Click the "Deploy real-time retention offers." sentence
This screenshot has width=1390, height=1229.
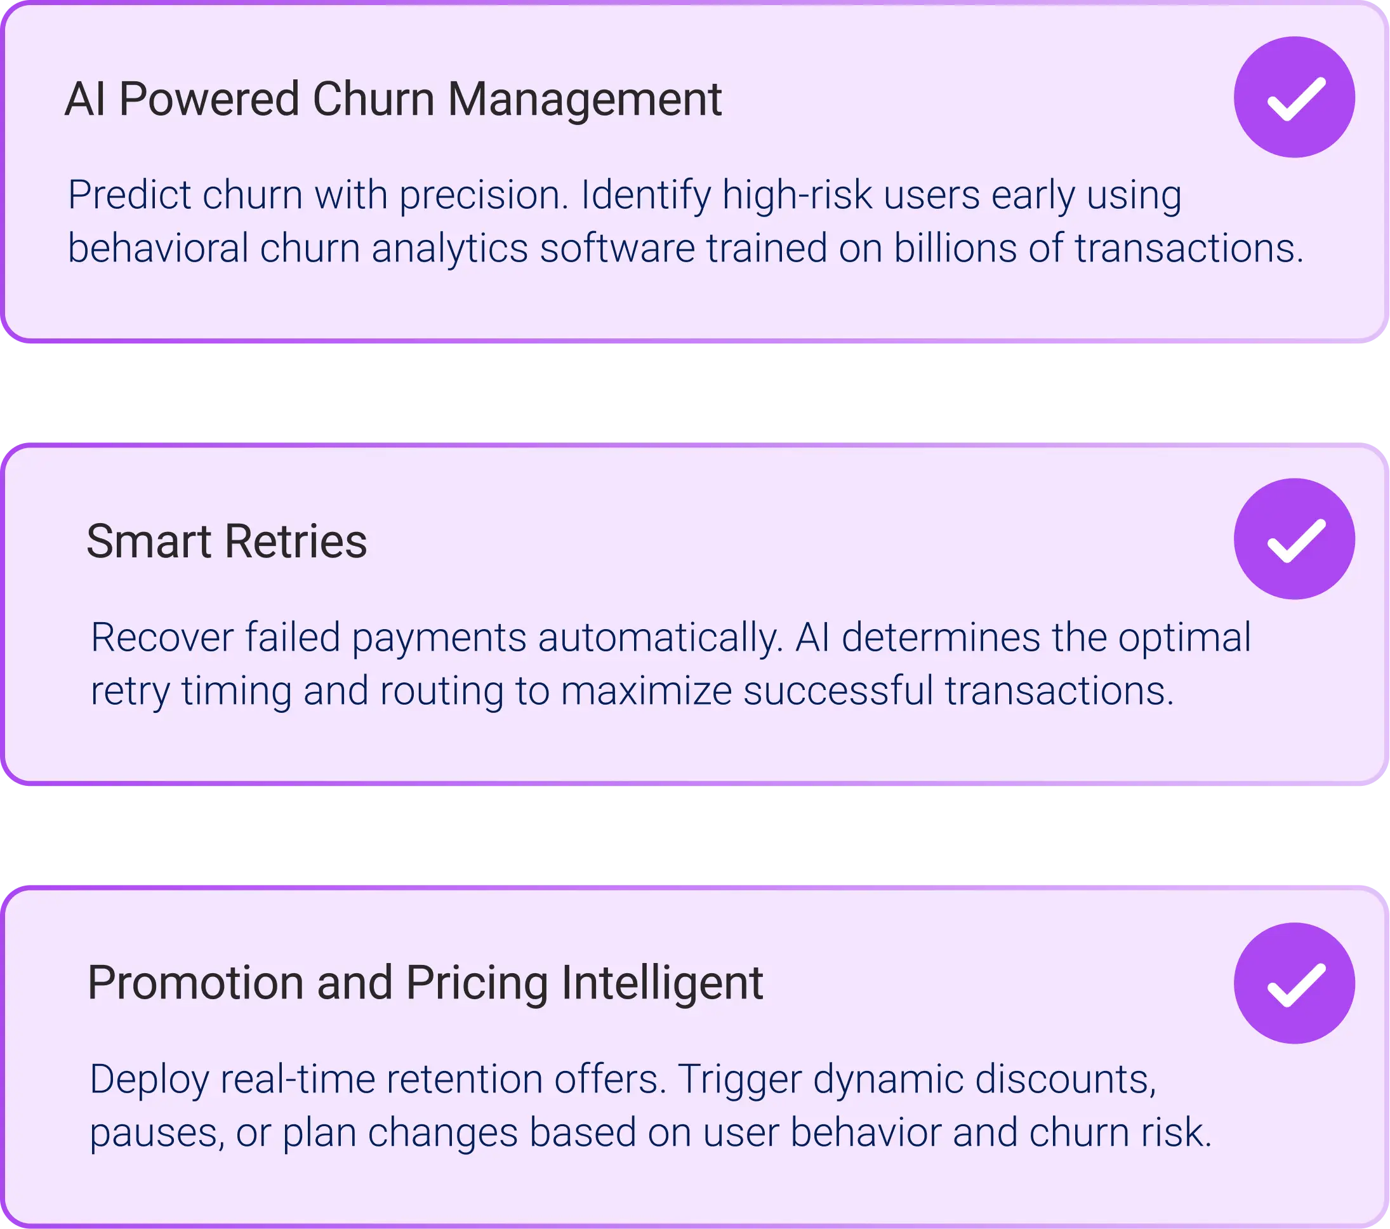click(x=378, y=1079)
